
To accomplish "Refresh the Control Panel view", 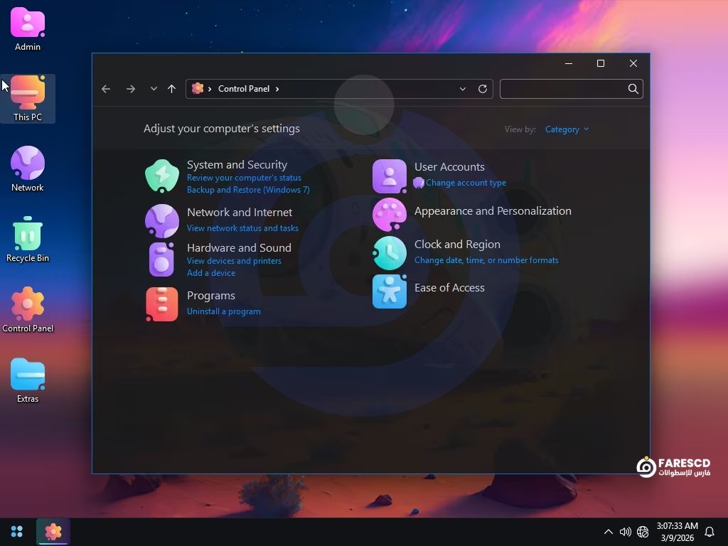I will (x=483, y=89).
